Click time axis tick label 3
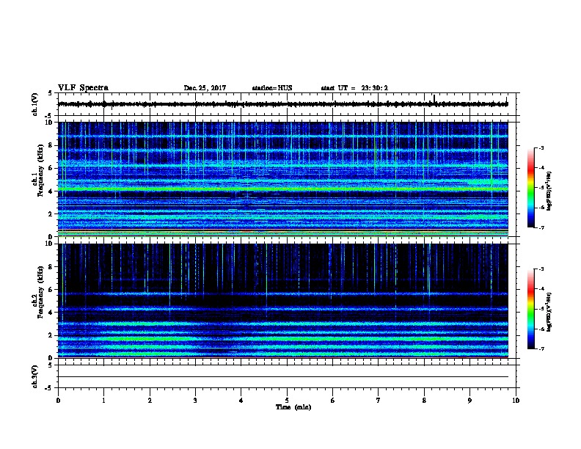Viewport: 581px width, 449px height. click(195, 401)
